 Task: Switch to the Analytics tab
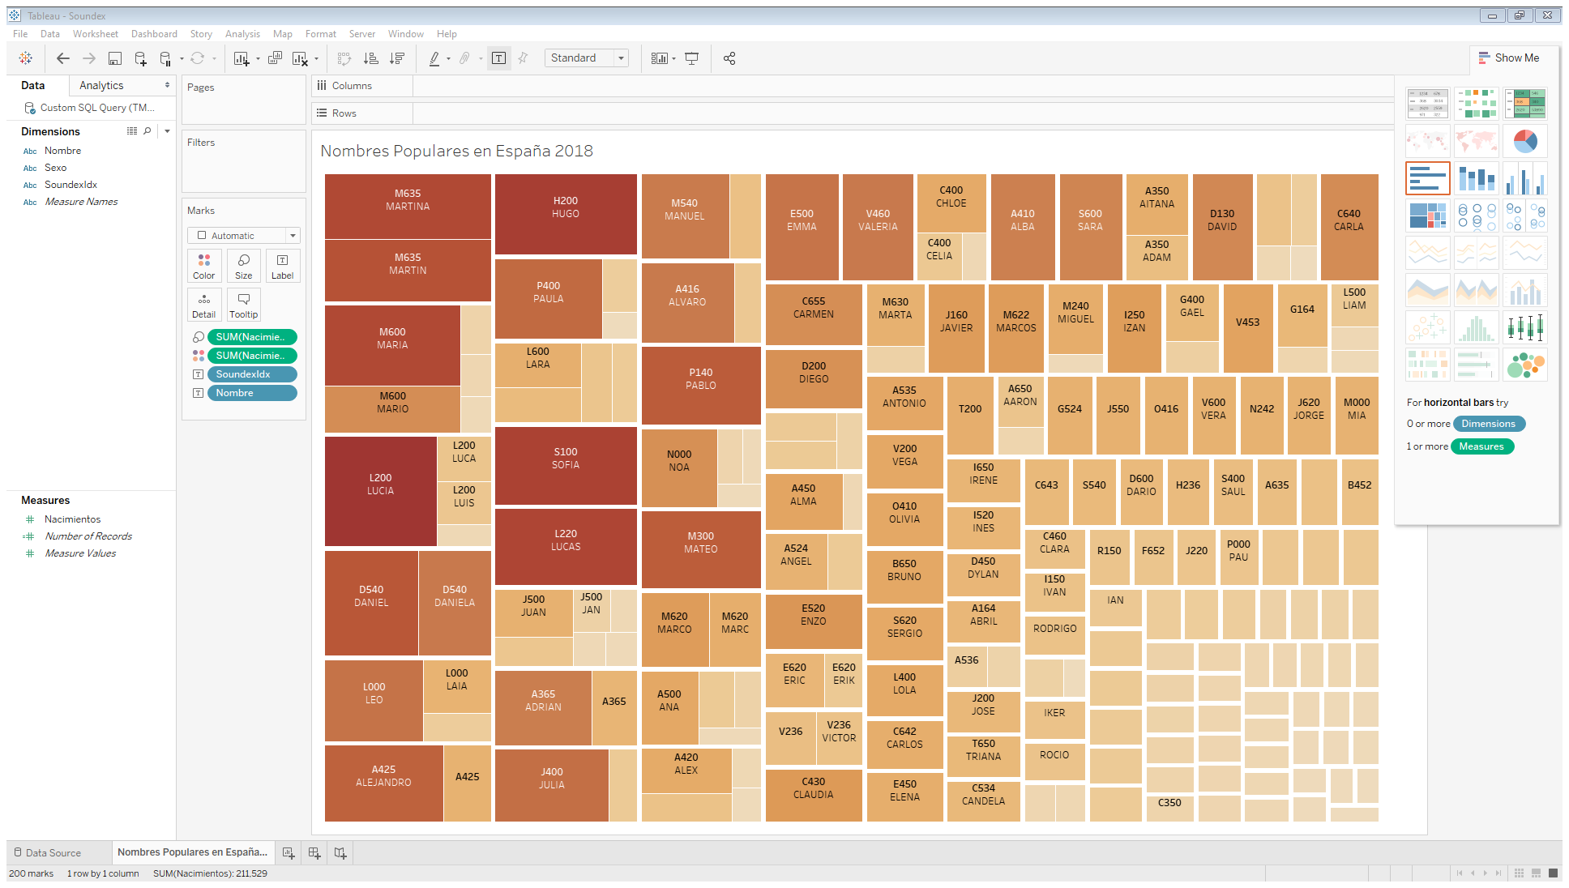pyautogui.click(x=101, y=85)
